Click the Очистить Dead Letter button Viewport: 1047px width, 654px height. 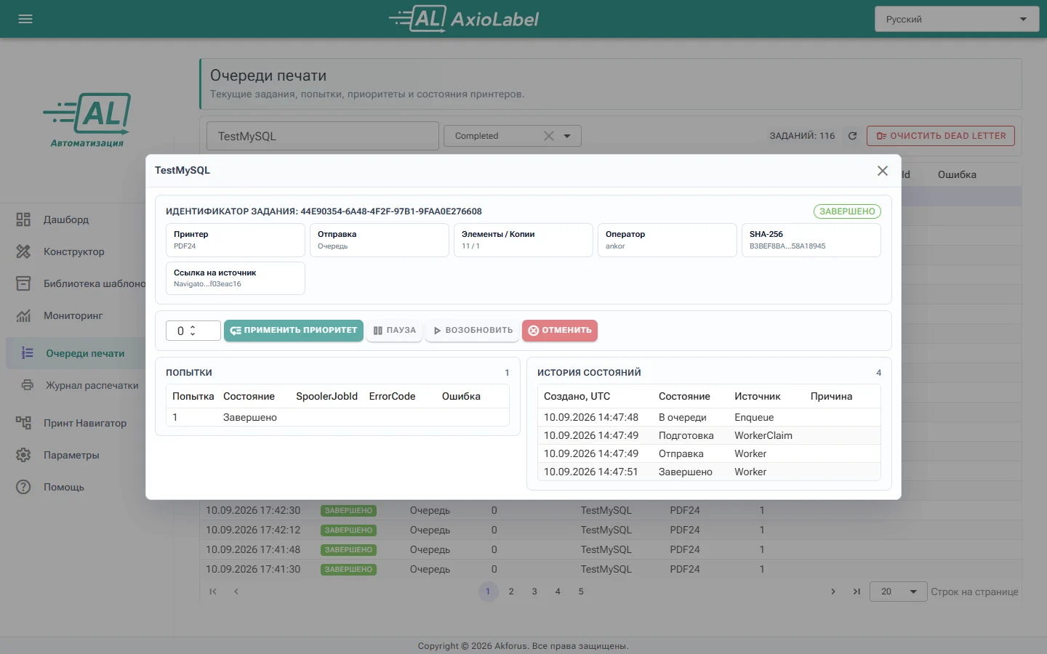click(x=941, y=136)
